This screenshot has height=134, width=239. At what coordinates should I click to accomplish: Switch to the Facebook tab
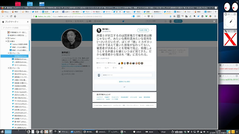[x=66, y=12]
